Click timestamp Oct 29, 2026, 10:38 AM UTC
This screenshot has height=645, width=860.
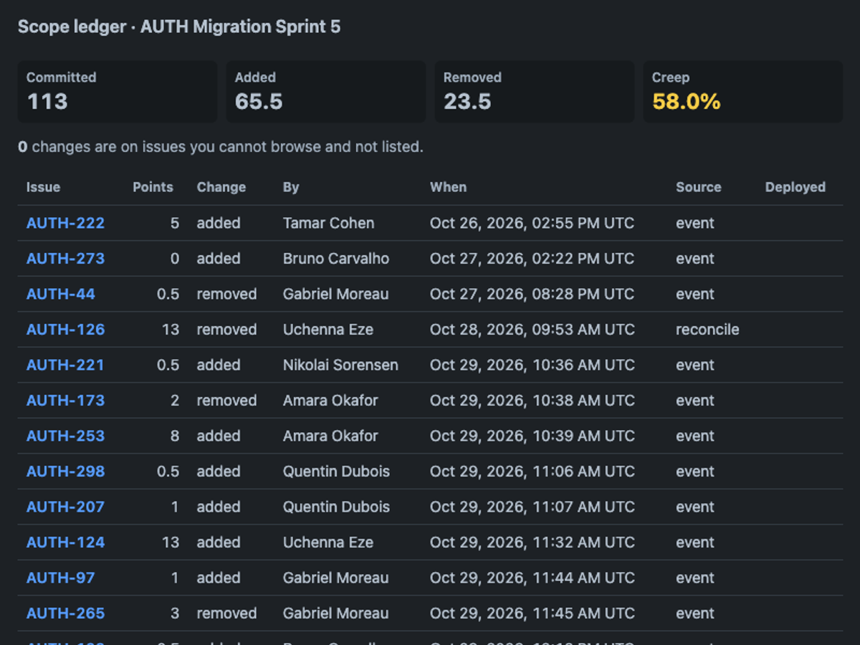click(532, 401)
